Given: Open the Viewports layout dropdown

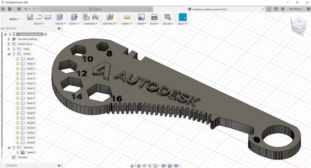Looking at the screenshot, I should pyautogui.click(x=177, y=166).
